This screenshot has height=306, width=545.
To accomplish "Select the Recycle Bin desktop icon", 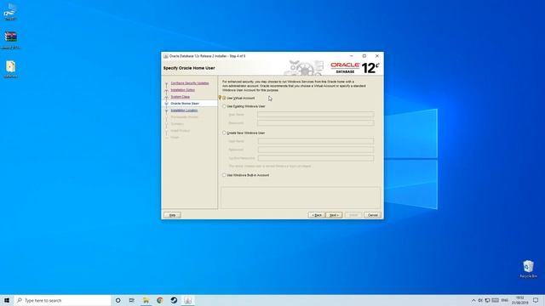I will click(x=528, y=269).
